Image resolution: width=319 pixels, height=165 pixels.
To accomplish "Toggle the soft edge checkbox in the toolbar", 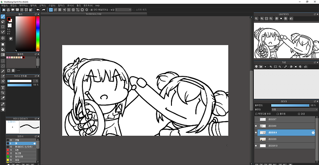I will tap(134, 10).
